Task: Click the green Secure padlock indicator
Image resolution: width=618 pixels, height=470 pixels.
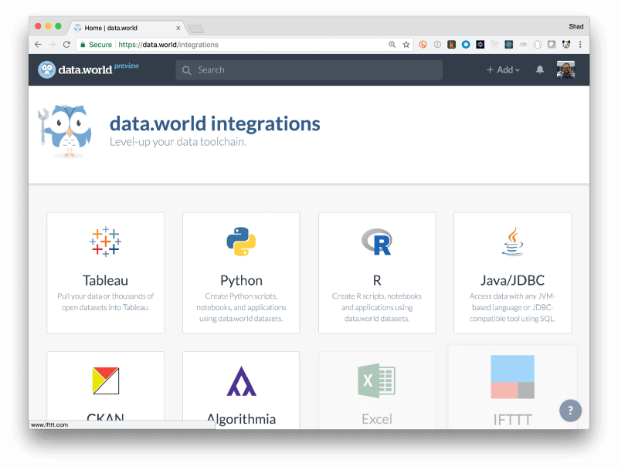Action: [x=96, y=45]
